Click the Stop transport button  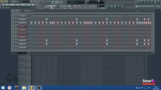click(x=54, y=6)
